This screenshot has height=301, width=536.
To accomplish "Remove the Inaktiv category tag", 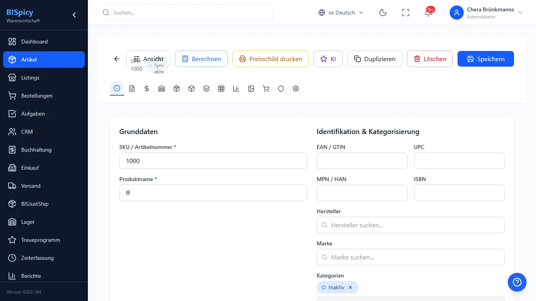I will (350, 287).
